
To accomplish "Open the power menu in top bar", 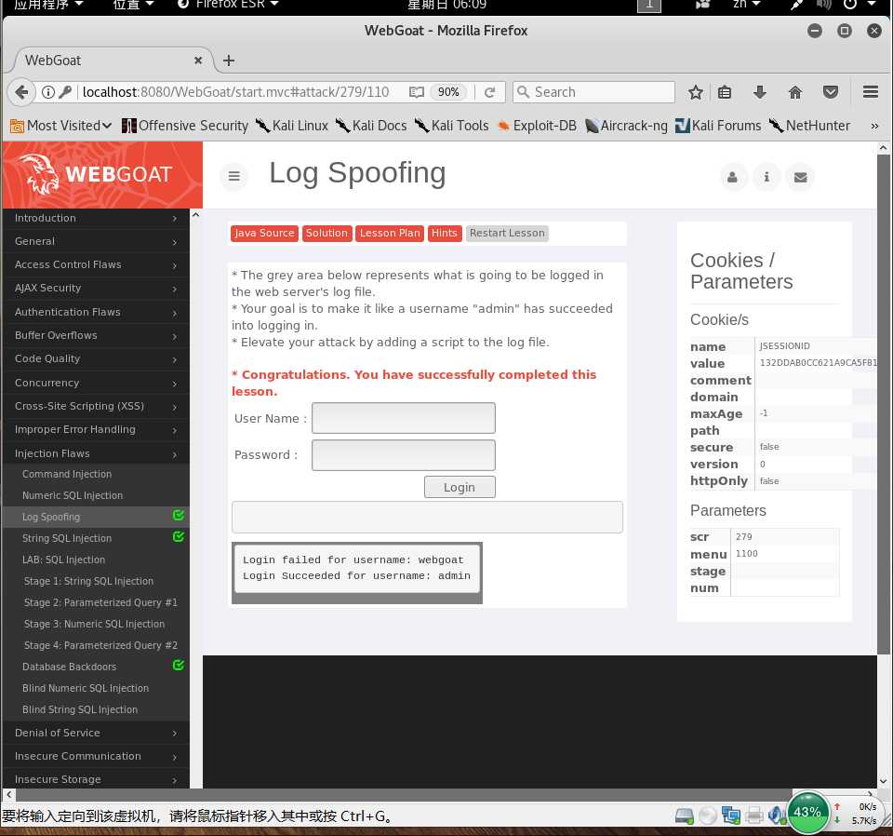I will [x=858, y=5].
